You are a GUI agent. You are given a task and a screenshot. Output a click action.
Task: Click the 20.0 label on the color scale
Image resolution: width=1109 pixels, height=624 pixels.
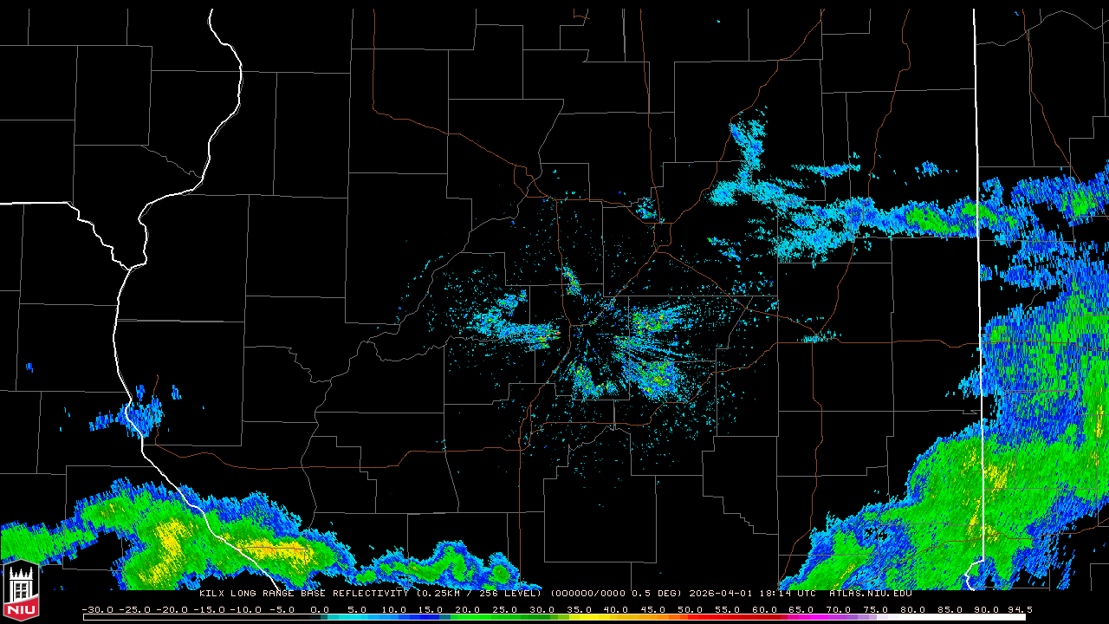[468, 610]
